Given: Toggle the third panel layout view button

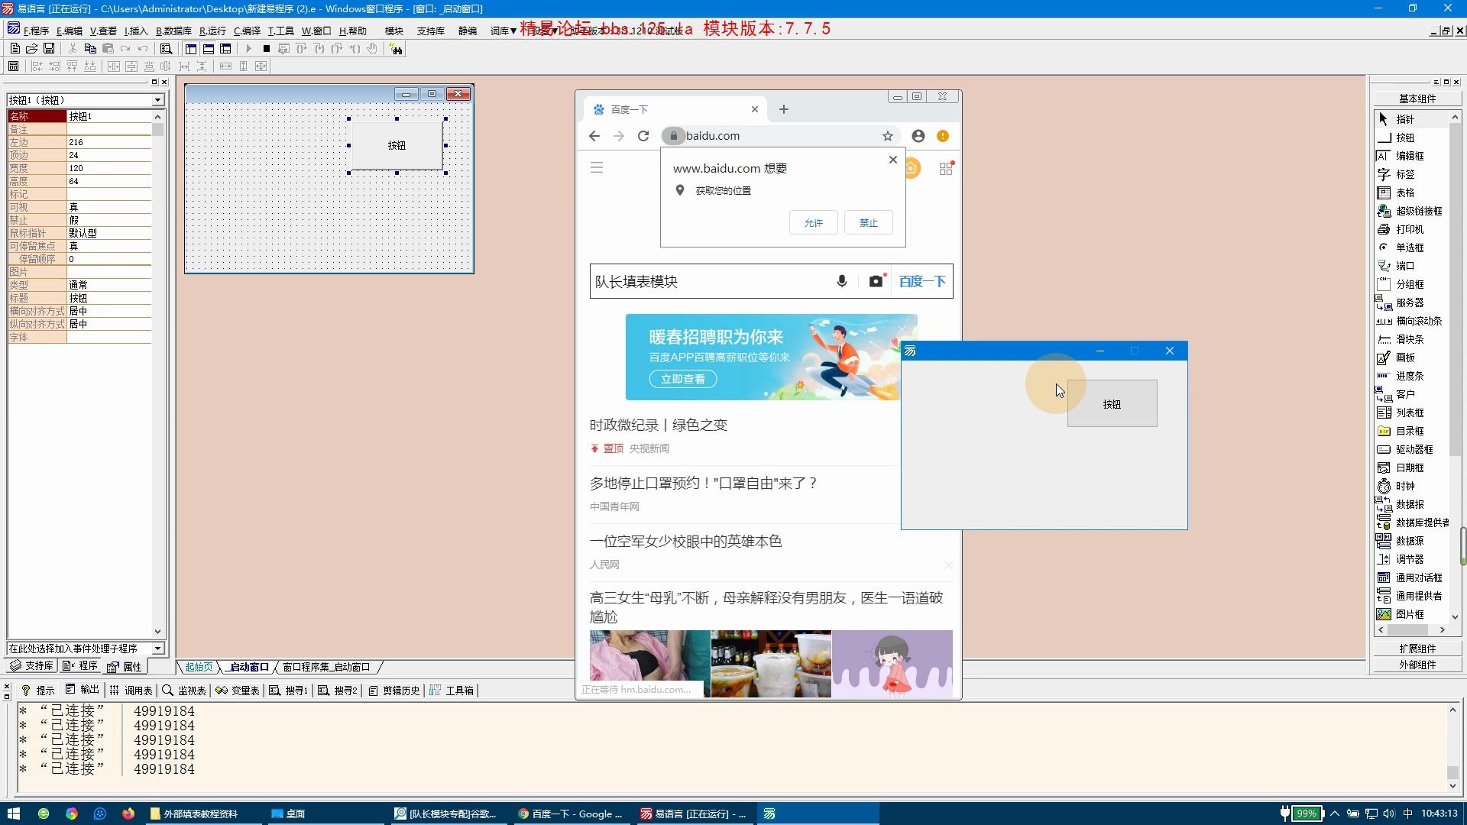Looking at the screenshot, I should click(225, 49).
